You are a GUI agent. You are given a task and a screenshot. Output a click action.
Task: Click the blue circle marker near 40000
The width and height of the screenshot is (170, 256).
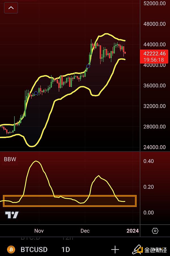[x=88, y=66]
